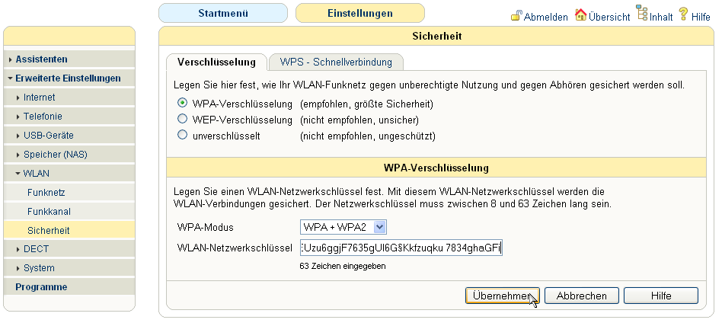Click the WLAN-Netzwerkschlüssel input field

(401, 248)
